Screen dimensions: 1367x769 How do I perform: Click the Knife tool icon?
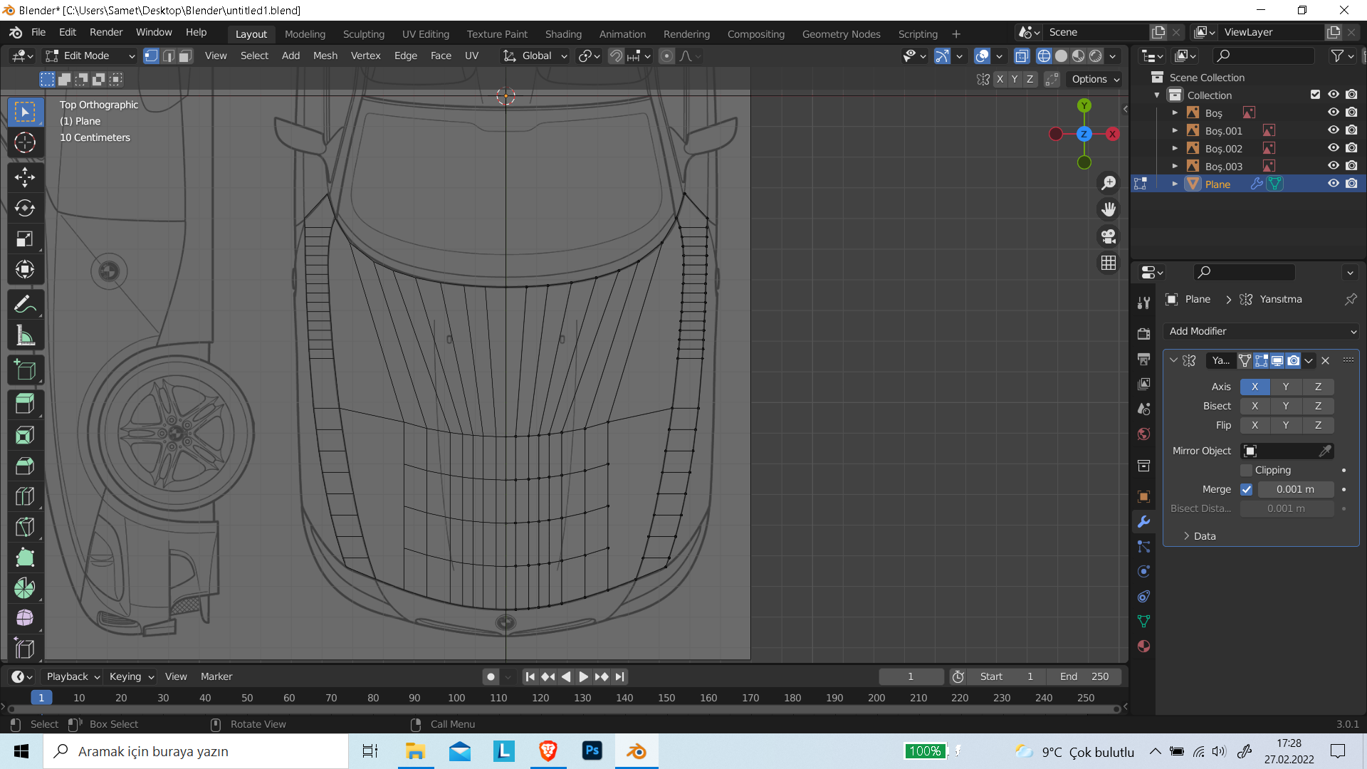point(25,527)
